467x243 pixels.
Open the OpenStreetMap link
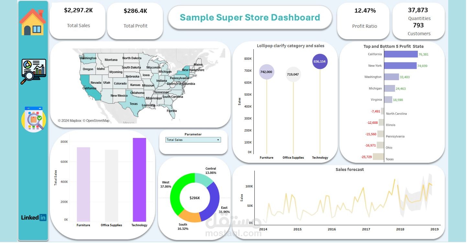point(96,120)
